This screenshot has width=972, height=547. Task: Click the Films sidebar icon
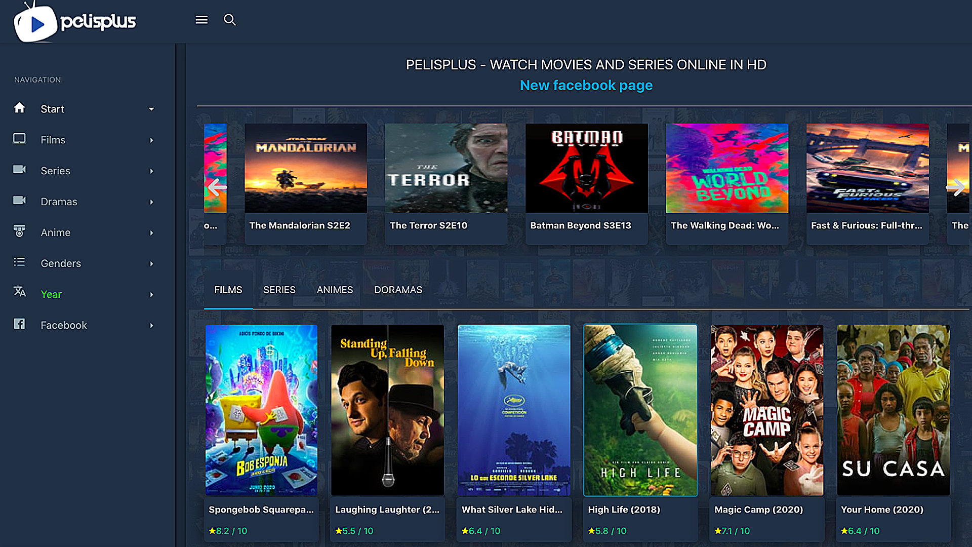pos(19,139)
